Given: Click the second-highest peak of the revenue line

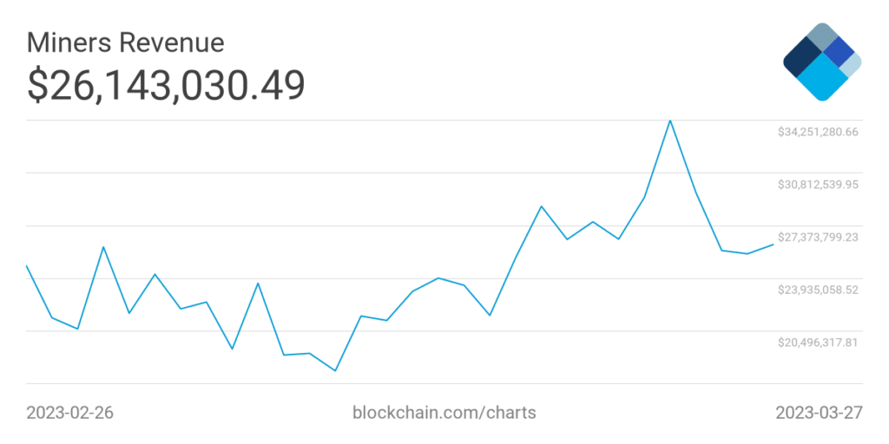Looking at the screenshot, I should coord(541,206).
